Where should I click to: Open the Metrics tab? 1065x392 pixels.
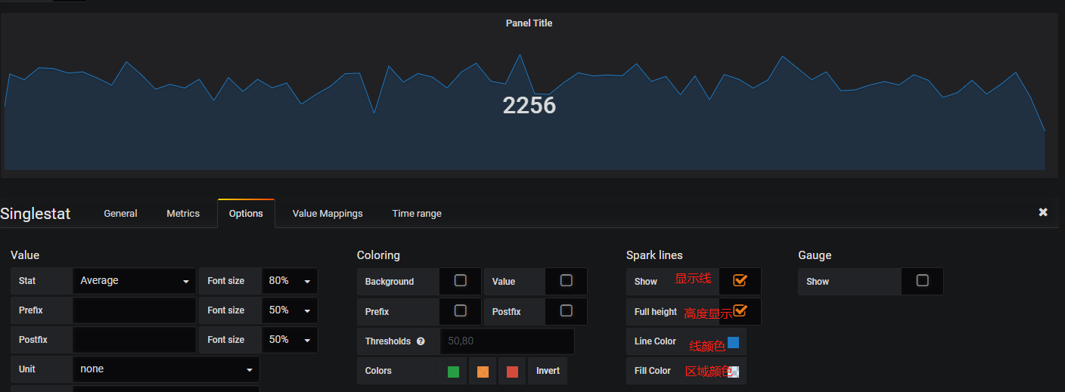pyautogui.click(x=183, y=214)
